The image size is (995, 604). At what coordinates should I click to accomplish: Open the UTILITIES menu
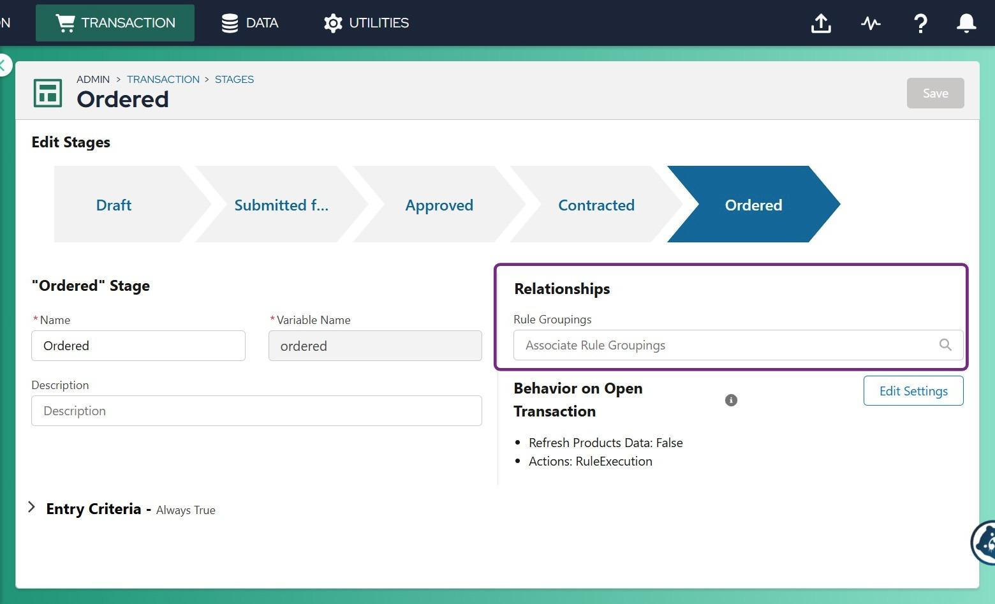(x=366, y=23)
